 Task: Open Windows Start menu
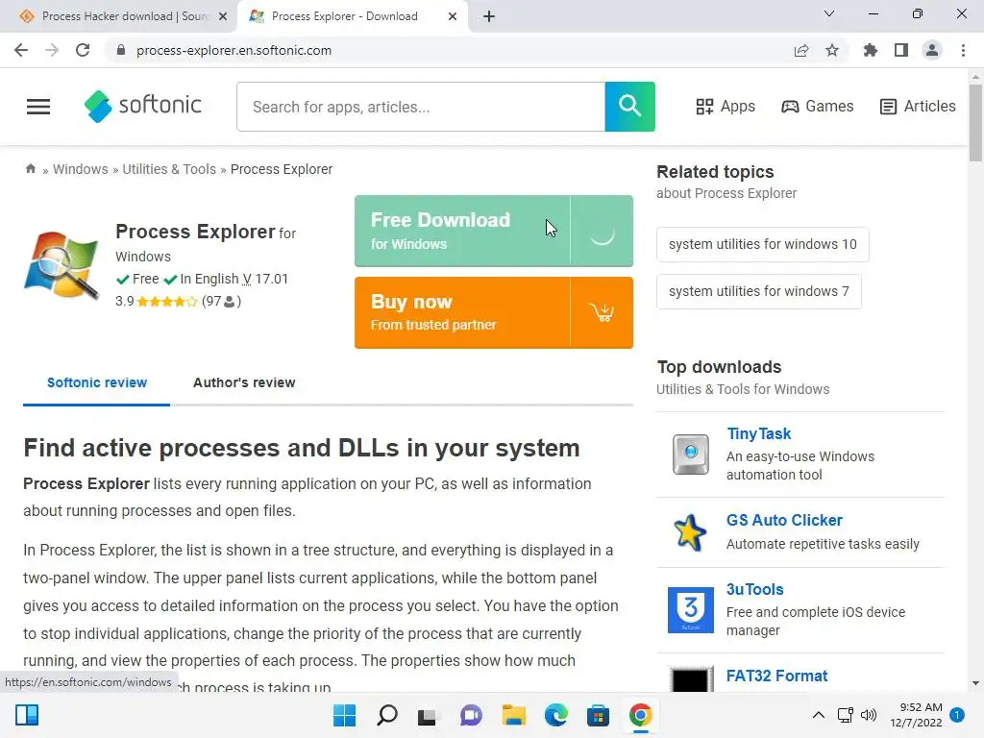345,715
